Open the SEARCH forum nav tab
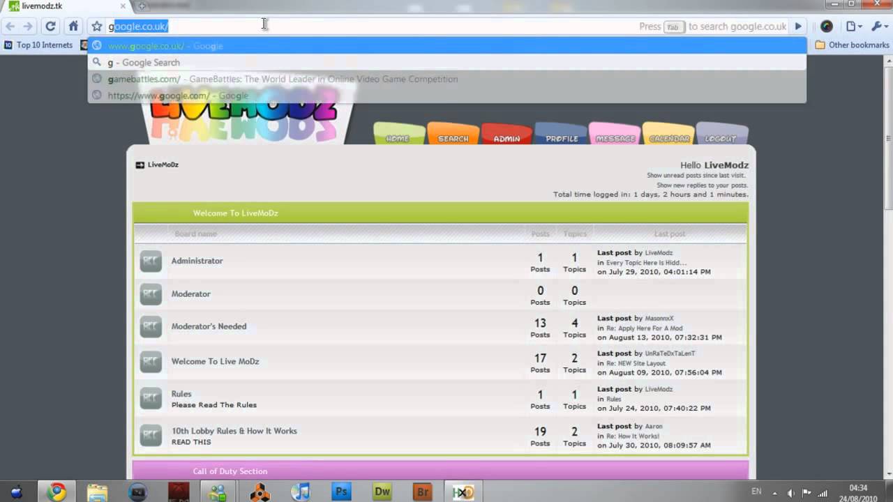Screen dimensions: 893x502 click(x=453, y=134)
